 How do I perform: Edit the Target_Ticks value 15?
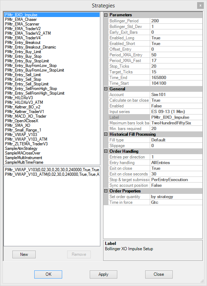point(176,72)
